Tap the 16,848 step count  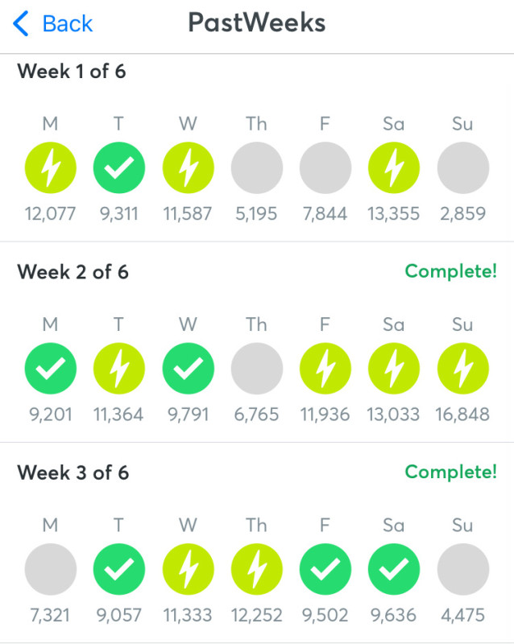pyautogui.click(x=462, y=415)
